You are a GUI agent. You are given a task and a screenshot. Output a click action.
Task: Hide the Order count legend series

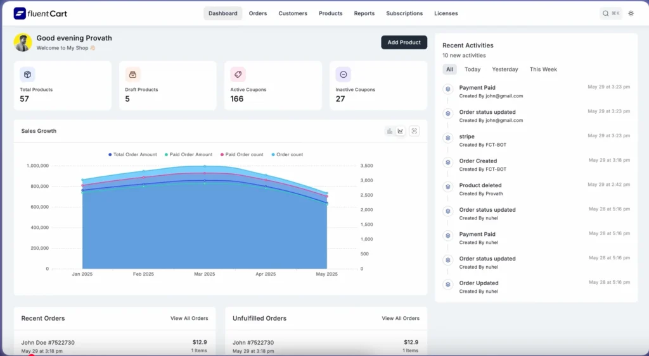[289, 154]
